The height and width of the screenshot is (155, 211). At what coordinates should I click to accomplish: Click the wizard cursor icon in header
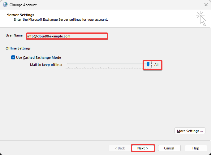coord(201,19)
